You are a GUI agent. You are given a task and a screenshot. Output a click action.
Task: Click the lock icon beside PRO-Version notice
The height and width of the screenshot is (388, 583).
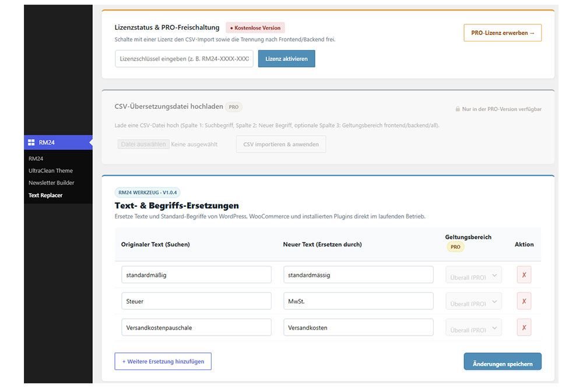pyautogui.click(x=458, y=109)
